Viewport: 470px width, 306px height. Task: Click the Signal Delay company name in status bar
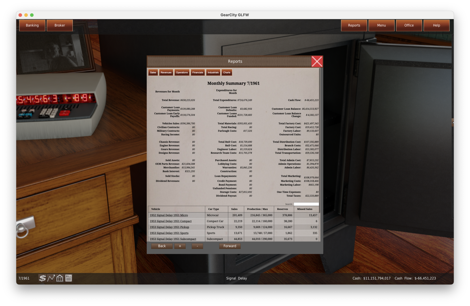click(236, 278)
